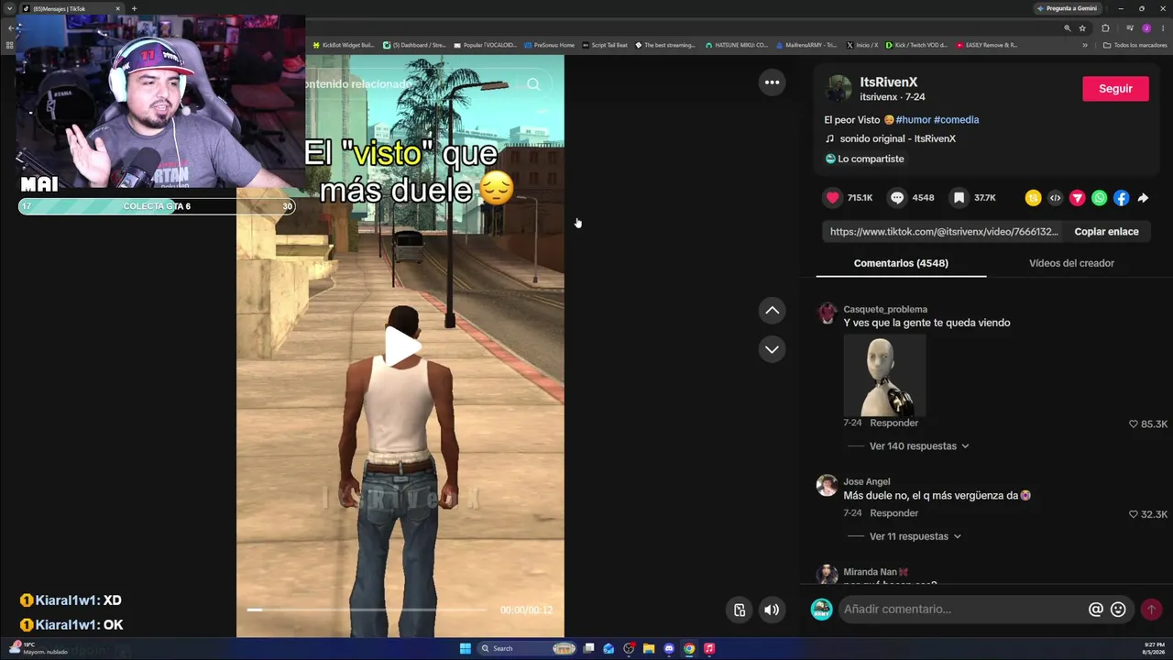1173x660 pixels.
Task: Toggle the auto-scroll icon beside volume
Action: click(740, 610)
